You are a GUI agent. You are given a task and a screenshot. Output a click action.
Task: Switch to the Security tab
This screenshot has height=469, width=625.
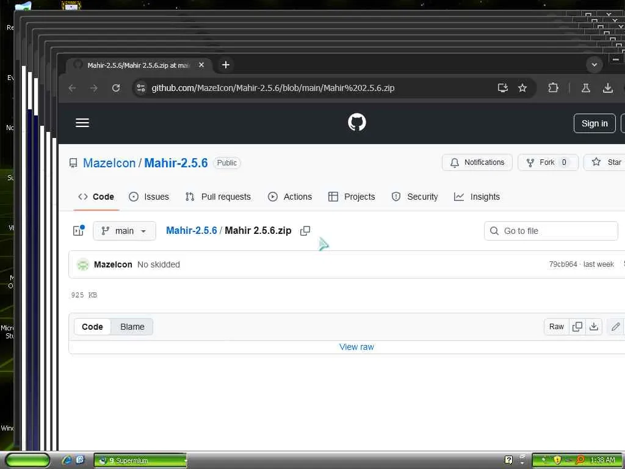tap(414, 197)
